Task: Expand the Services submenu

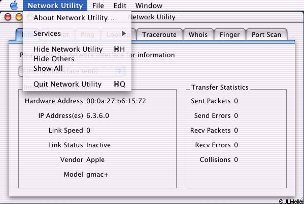Action: (77, 33)
